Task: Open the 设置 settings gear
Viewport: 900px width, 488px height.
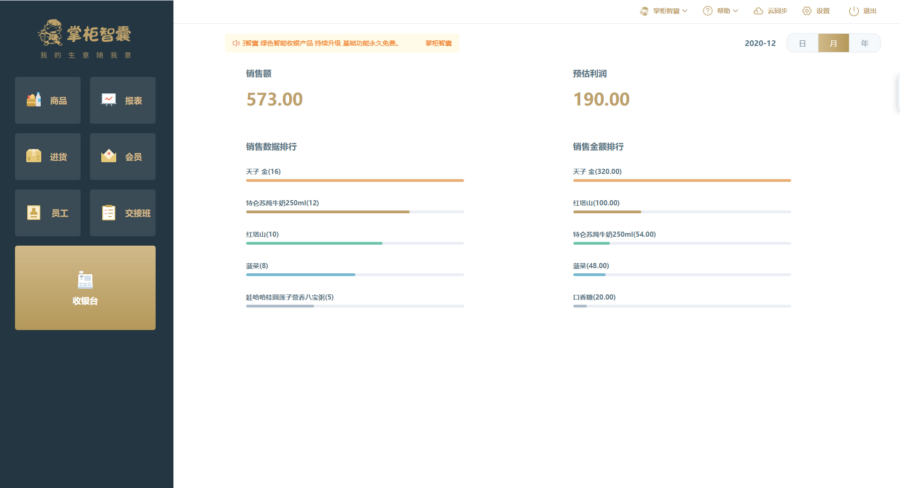Action: [816, 10]
